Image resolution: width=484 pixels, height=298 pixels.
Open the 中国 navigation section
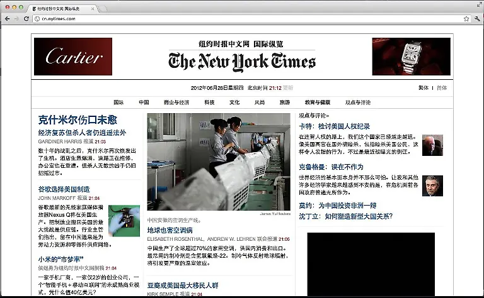(144, 102)
